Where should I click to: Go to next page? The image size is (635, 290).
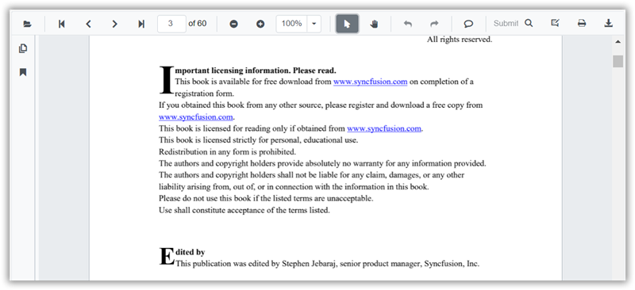coord(114,24)
